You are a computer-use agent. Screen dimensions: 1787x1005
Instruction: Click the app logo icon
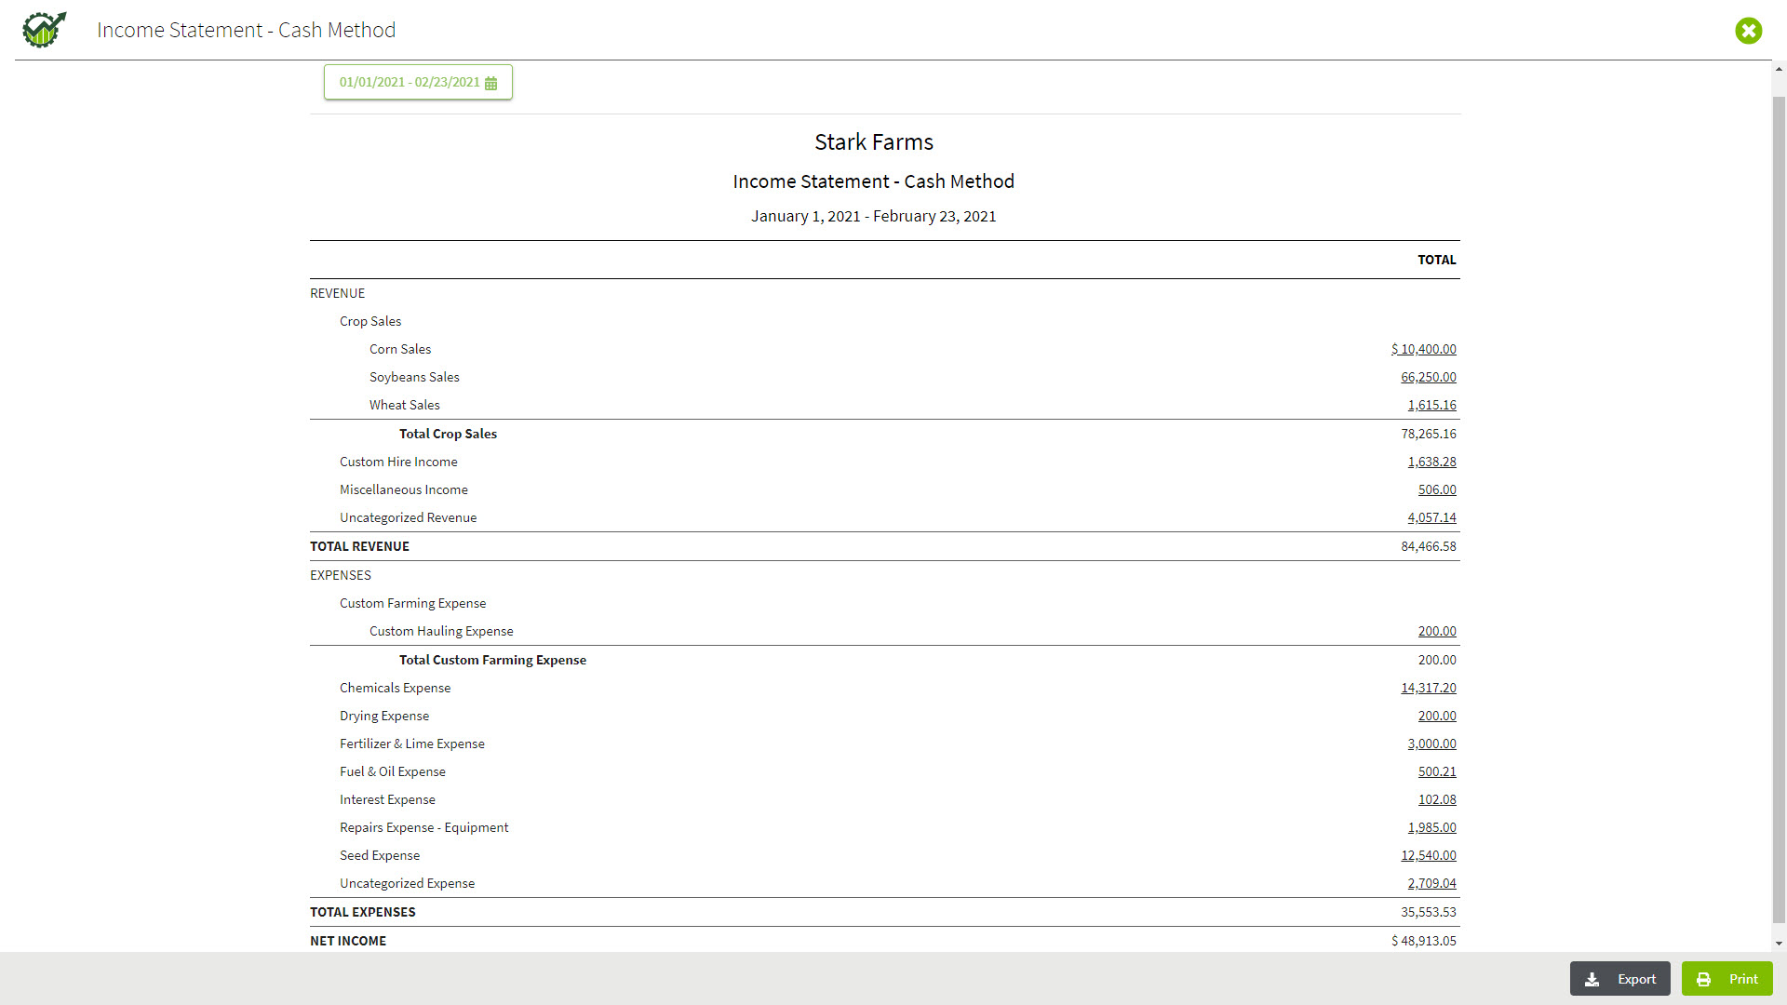click(44, 30)
